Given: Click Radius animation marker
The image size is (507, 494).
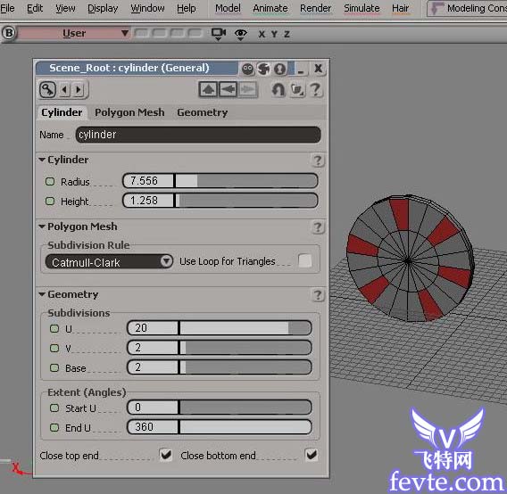Looking at the screenshot, I should (x=50, y=181).
